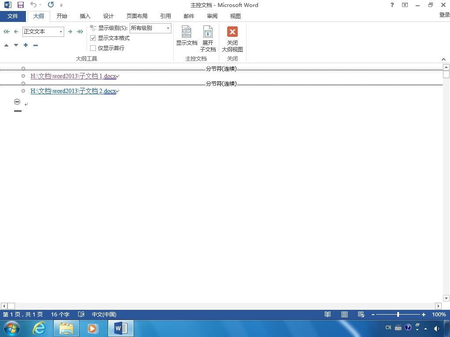Switch to the 引用 ribbon tab
The height and width of the screenshot is (337, 450).
pos(166,16)
